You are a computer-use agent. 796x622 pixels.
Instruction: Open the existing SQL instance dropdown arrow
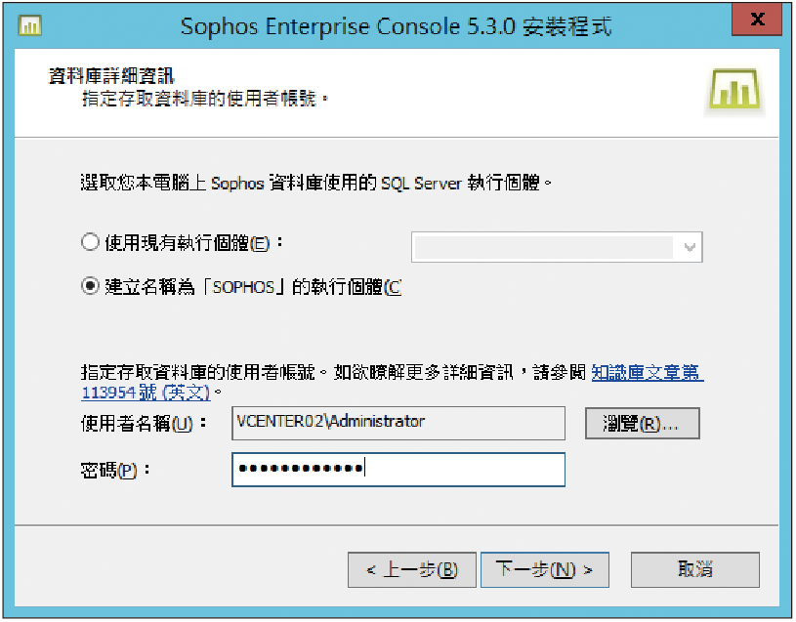tap(689, 247)
